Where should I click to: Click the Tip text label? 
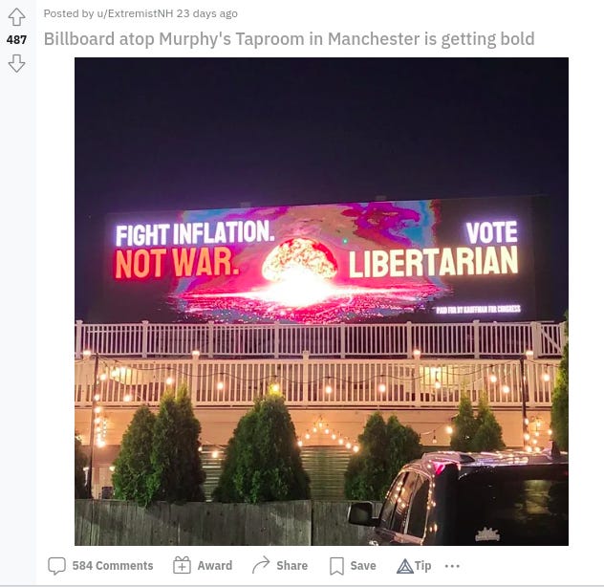[x=422, y=565]
